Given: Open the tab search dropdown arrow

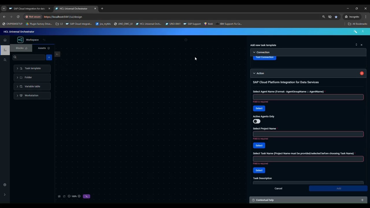Looking at the screenshot, I should pyautogui.click(x=4, y=9).
